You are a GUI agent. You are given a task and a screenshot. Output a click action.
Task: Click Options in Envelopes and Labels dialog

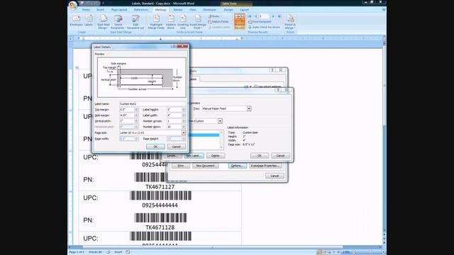(x=237, y=166)
